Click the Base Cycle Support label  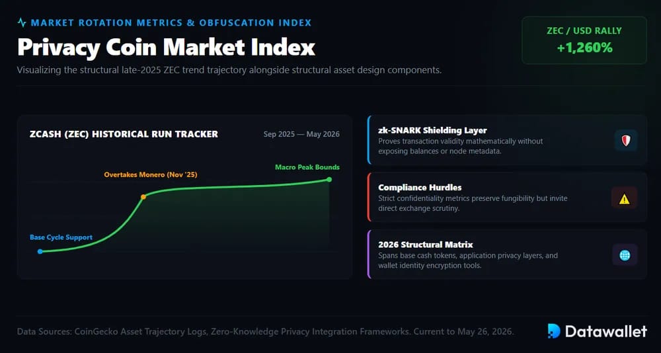point(61,237)
